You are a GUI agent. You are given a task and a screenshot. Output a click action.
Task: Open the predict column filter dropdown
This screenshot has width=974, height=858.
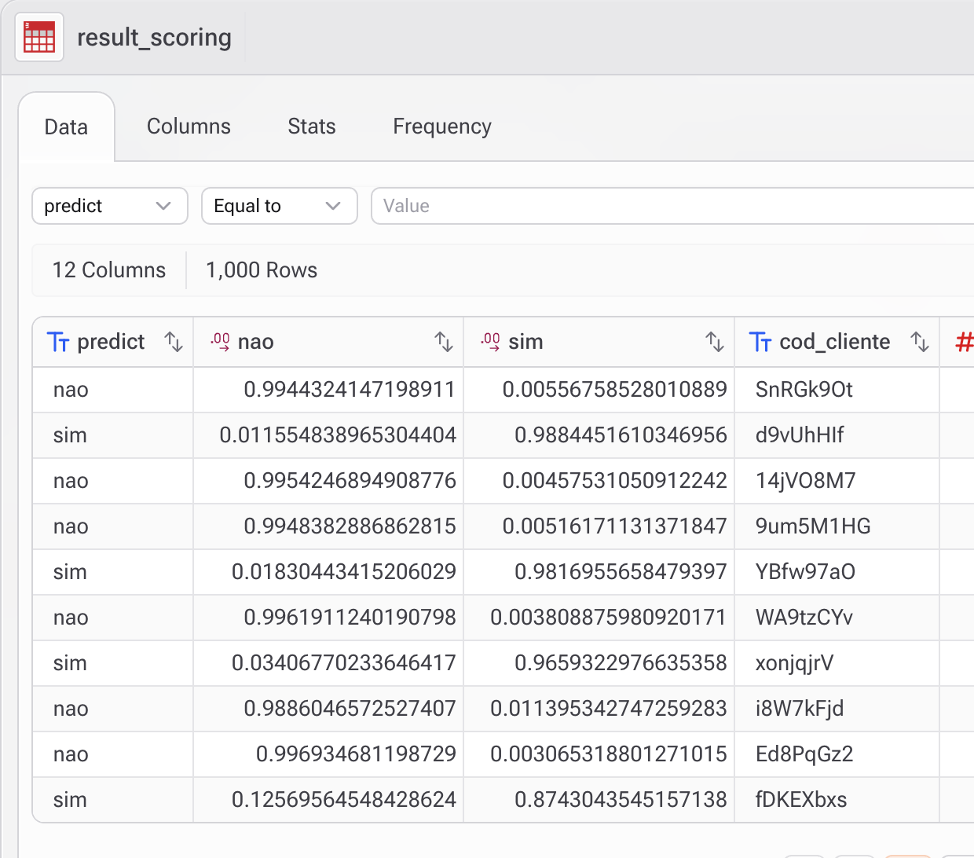109,206
